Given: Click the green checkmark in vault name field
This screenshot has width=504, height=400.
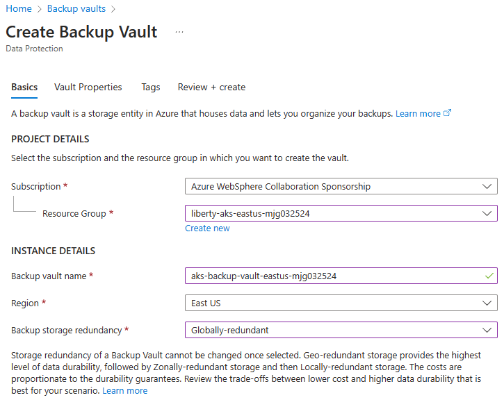Looking at the screenshot, I should (489, 276).
